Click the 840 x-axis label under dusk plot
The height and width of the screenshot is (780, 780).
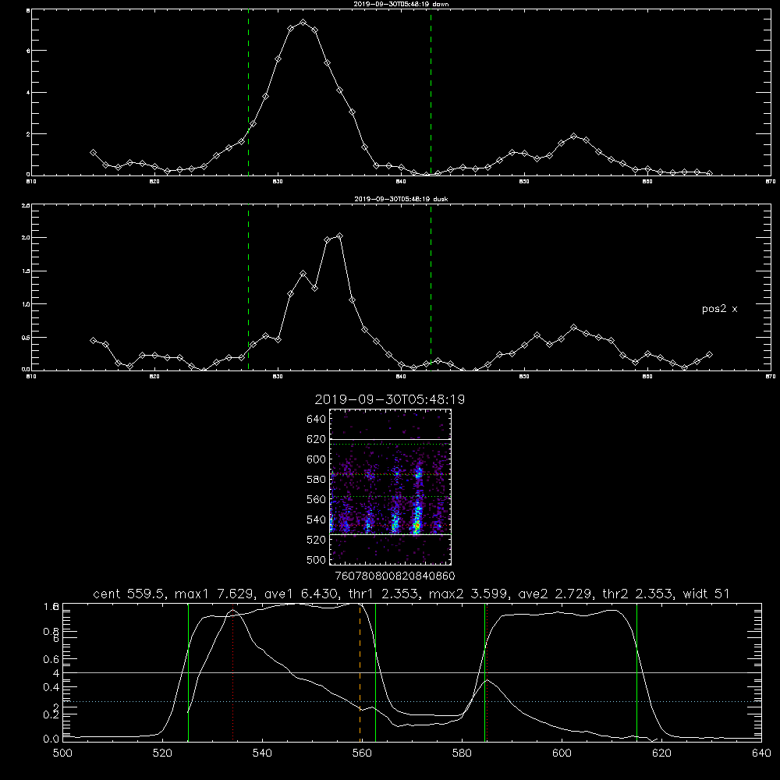tap(401, 377)
